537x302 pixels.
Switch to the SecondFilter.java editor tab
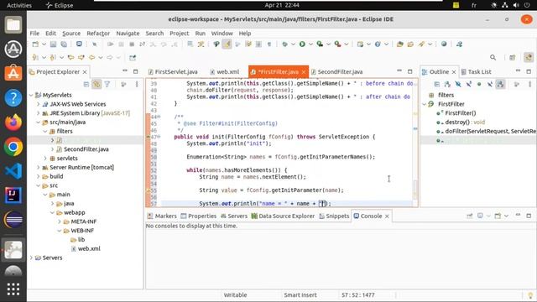tap(336, 71)
